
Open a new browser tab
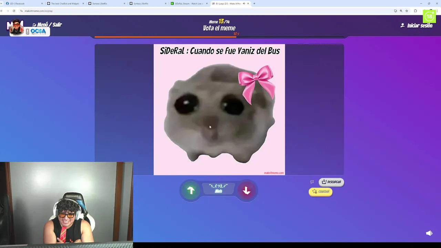click(x=254, y=3)
